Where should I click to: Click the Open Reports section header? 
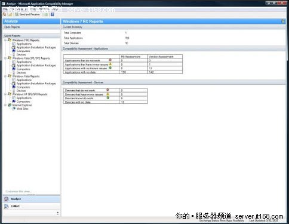coord(31,27)
